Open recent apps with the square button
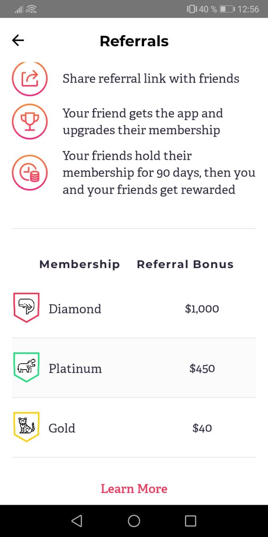Screen dimensions: 268x537 (x=191, y=521)
